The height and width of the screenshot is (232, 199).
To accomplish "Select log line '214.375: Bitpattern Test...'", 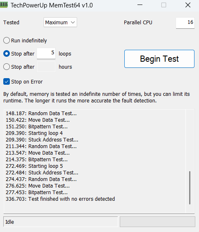I will click(x=37, y=160).
